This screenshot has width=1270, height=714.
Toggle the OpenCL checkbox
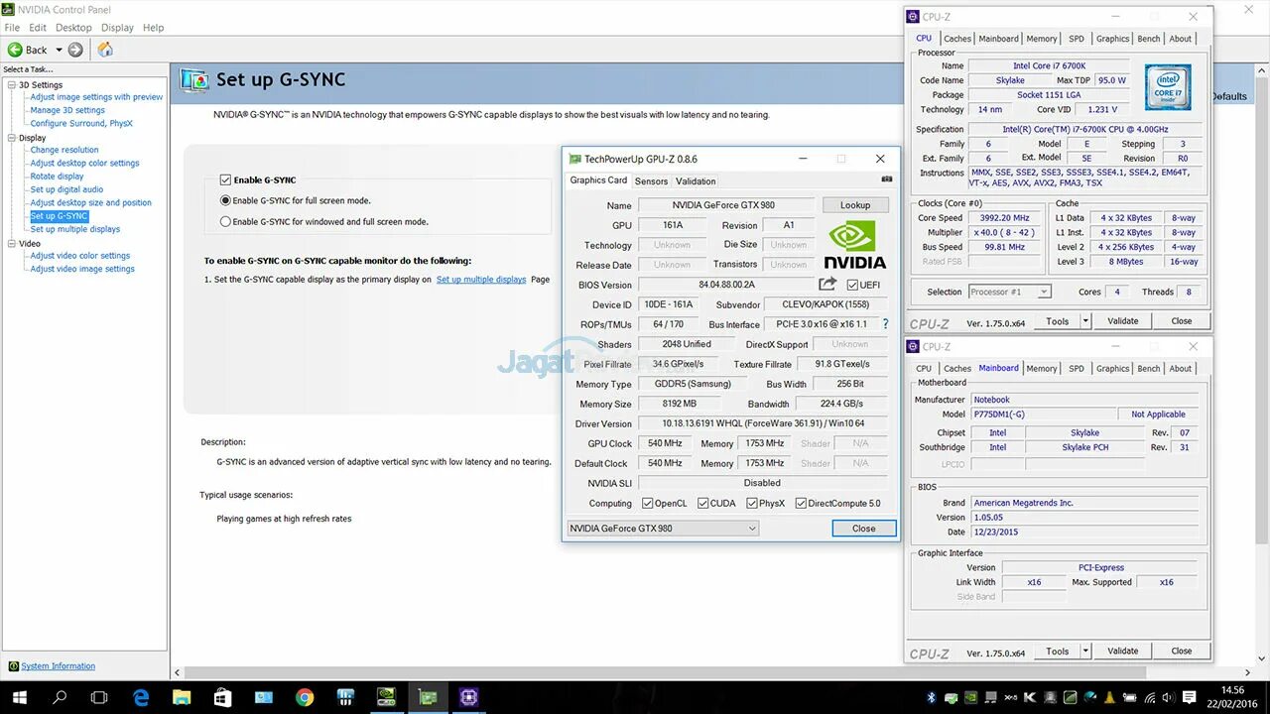pos(648,503)
